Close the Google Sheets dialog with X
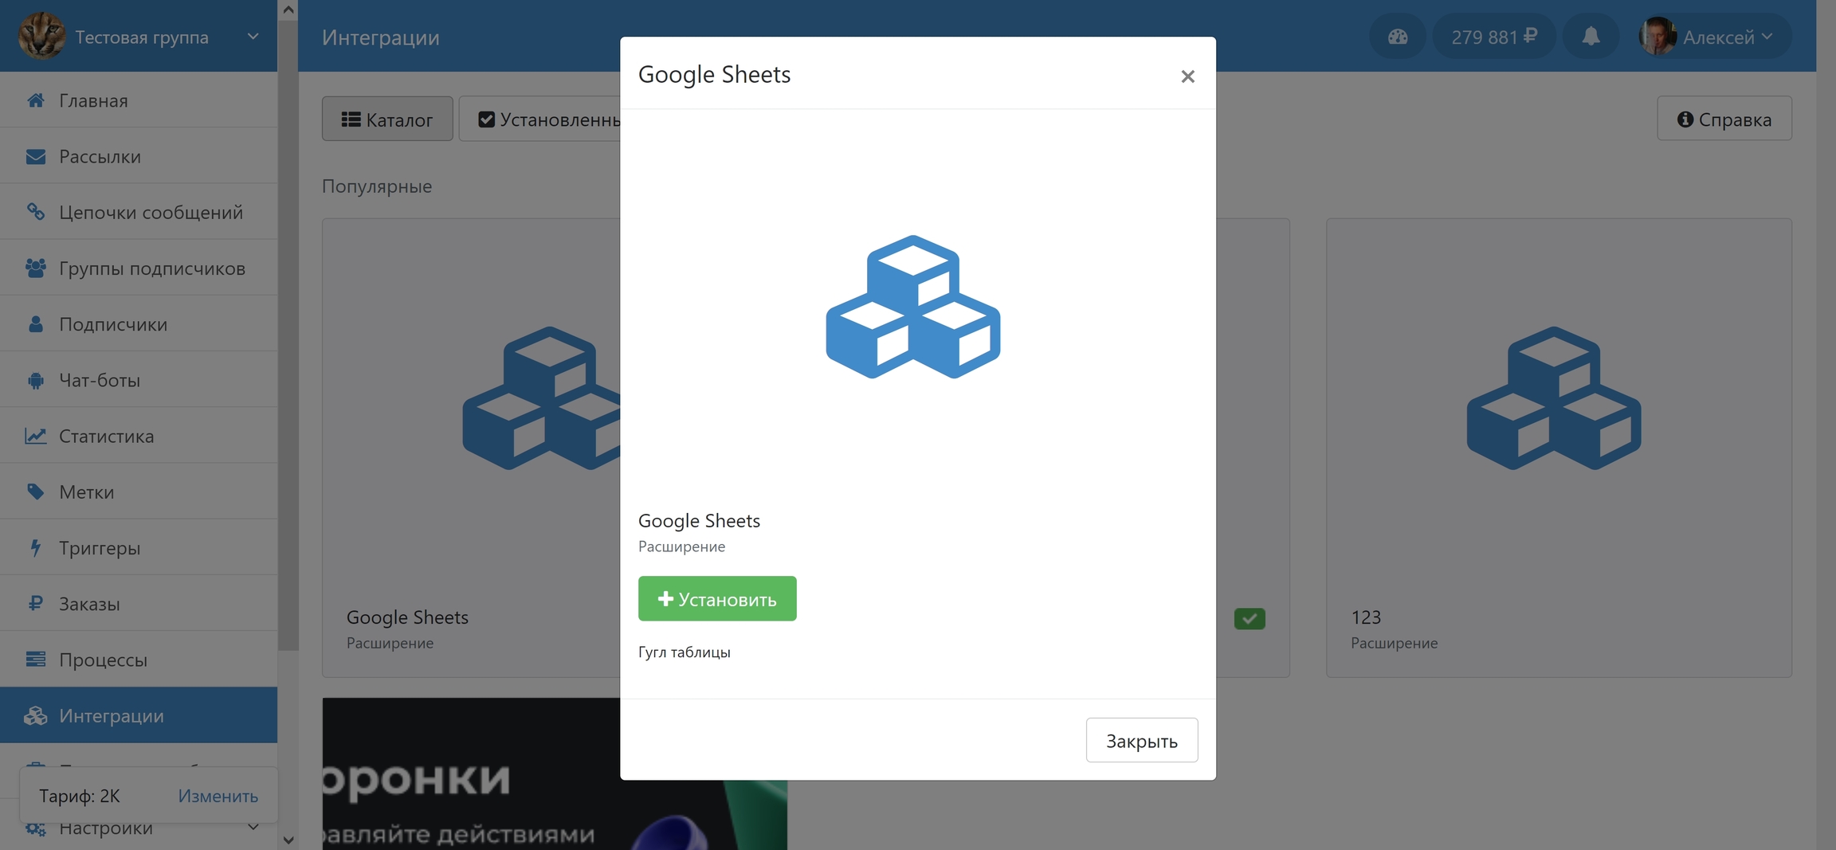The width and height of the screenshot is (1836, 850). pos(1187,76)
